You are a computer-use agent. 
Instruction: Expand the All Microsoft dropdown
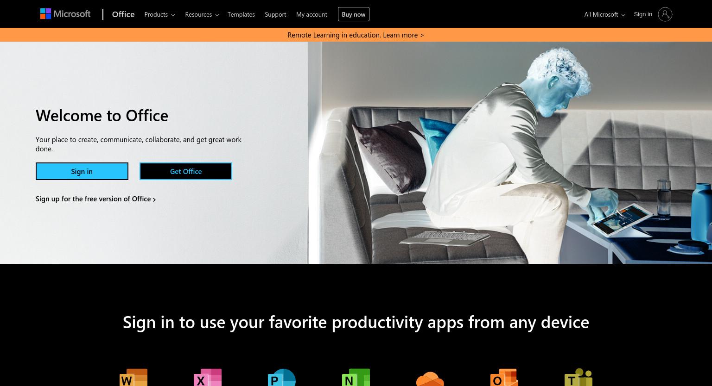(604, 14)
